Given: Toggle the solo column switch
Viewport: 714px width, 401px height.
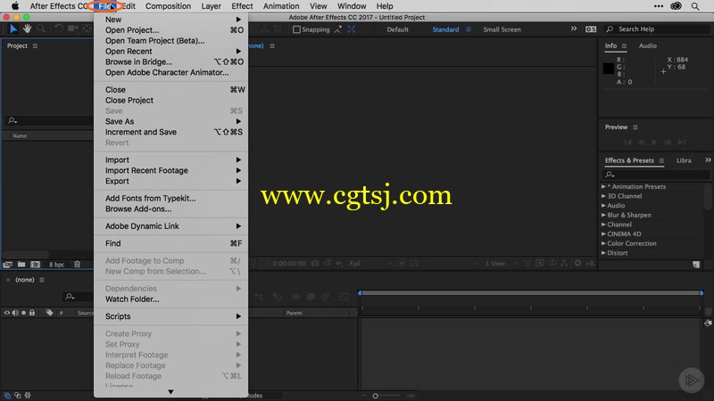Looking at the screenshot, I should click(24, 313).
